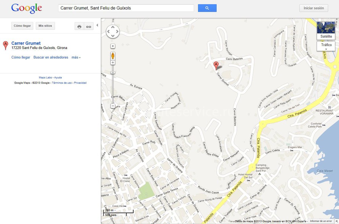
Task: Switch to Satélite map view
Action: (326, 30)
